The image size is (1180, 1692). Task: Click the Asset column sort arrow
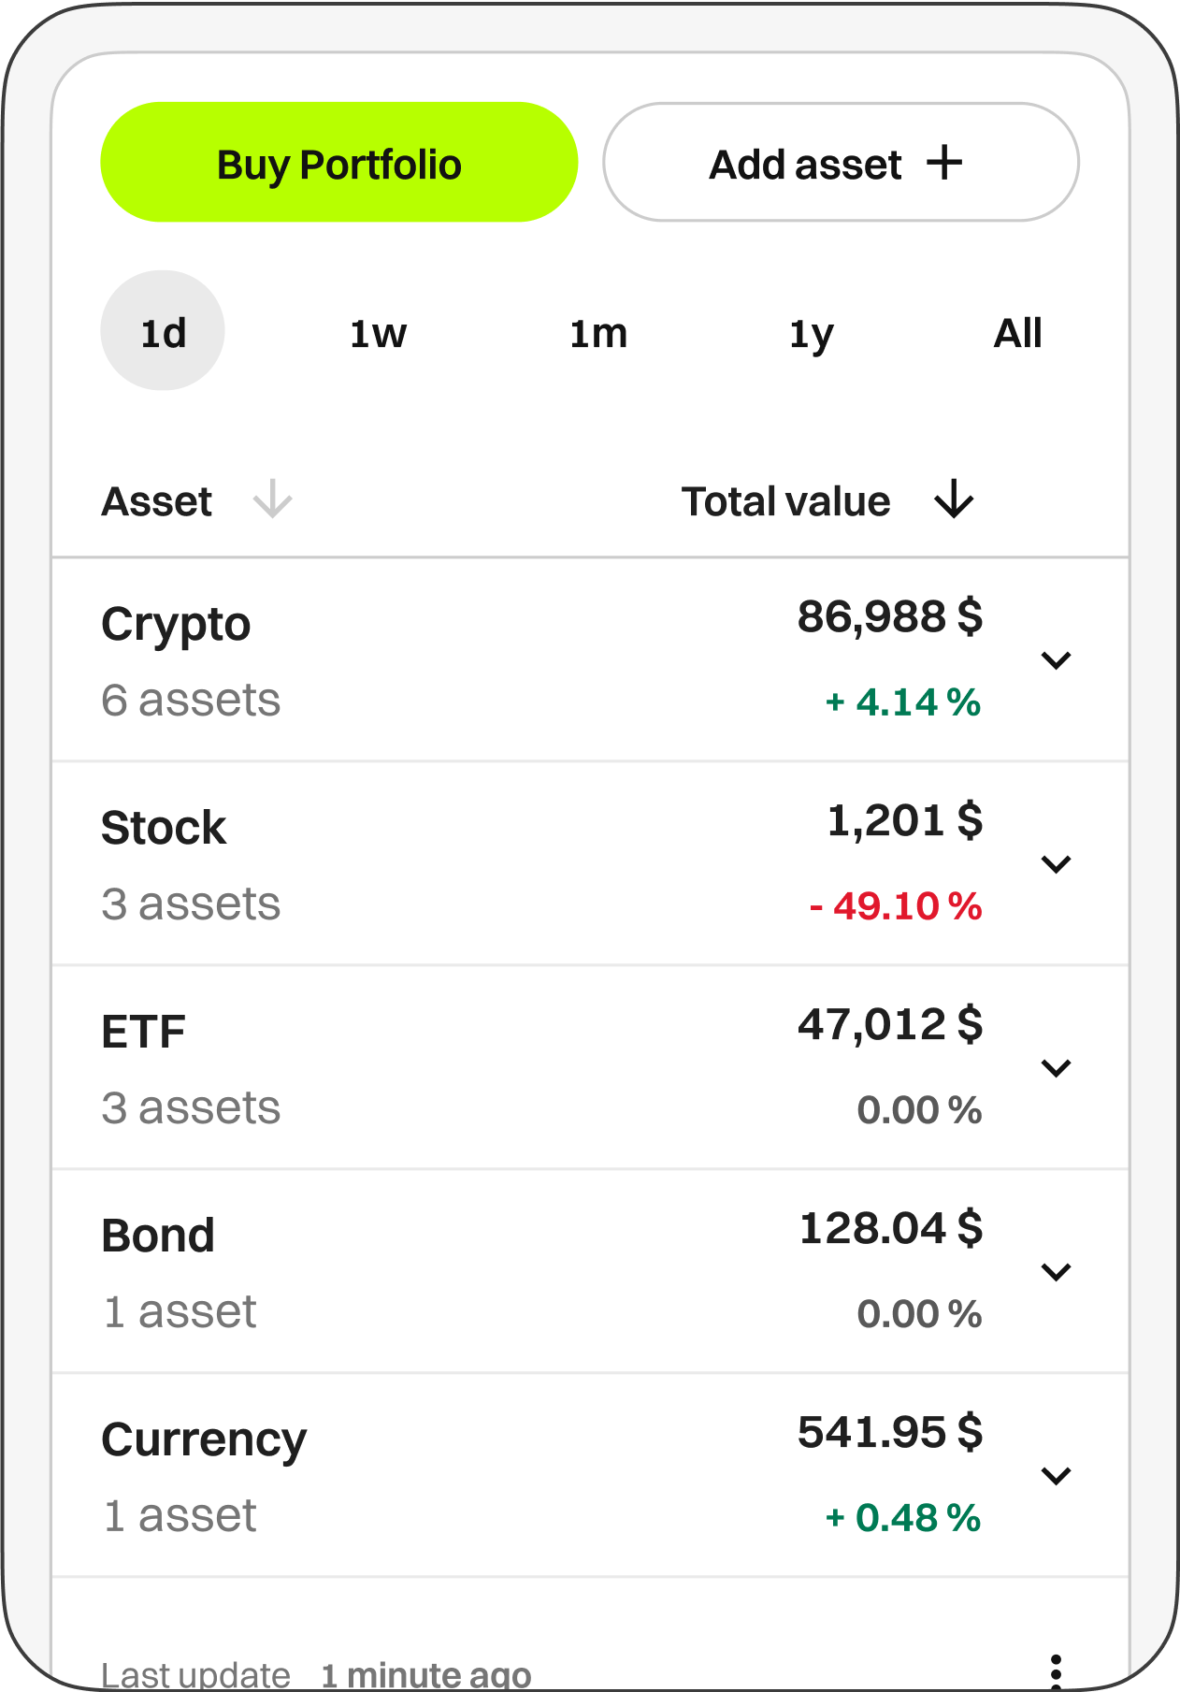click(x=273, y=499)
